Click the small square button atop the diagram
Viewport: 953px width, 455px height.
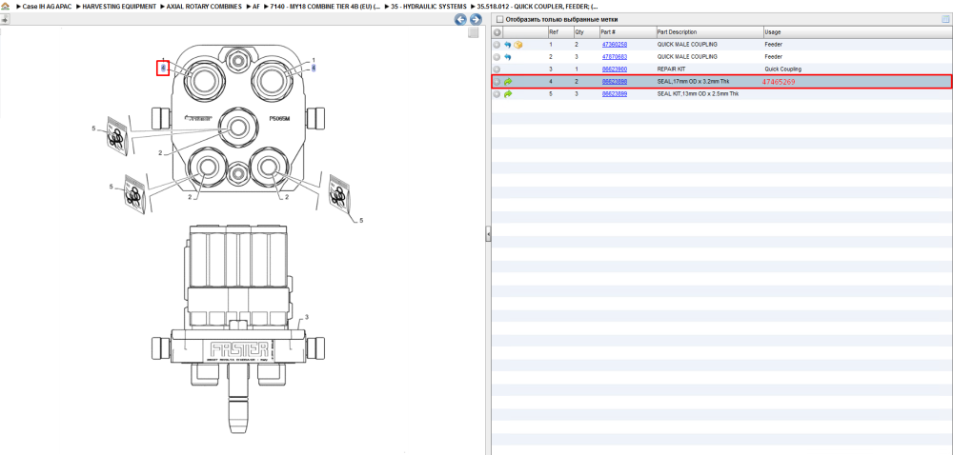click(x=473, y=33)
